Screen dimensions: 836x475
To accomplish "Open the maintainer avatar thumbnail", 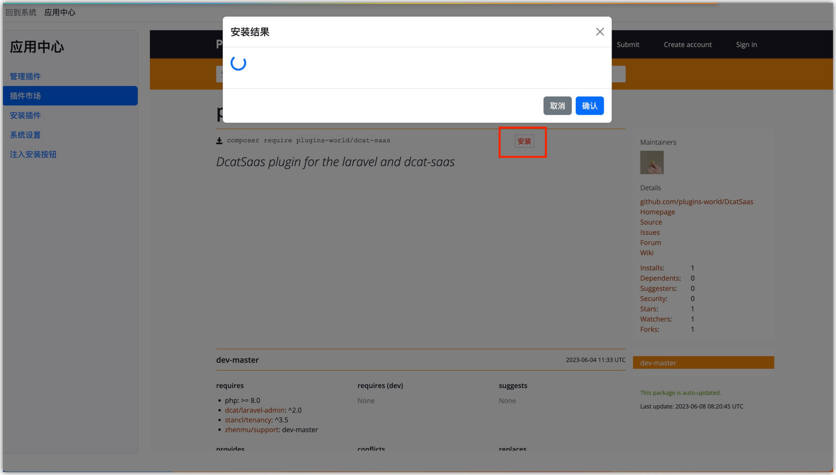I will [652, 163].
